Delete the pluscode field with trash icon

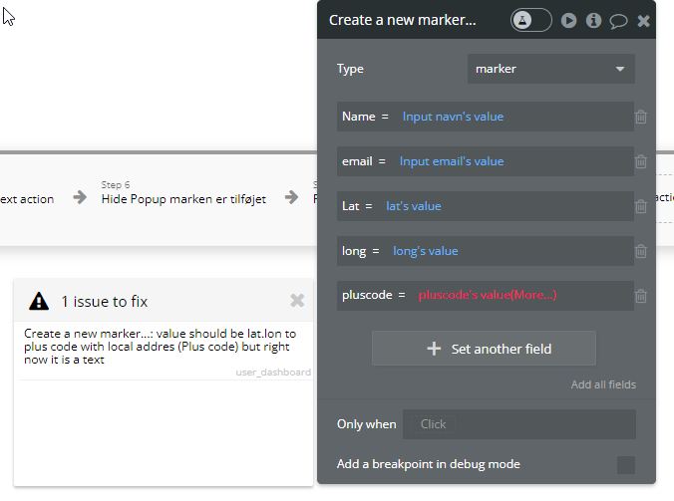point(641,296)
